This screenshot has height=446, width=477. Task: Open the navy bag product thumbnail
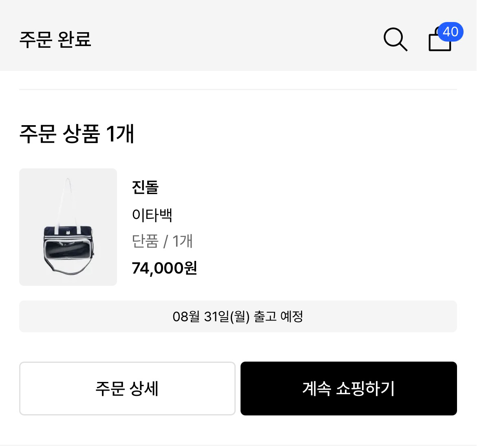coord(68,227)
